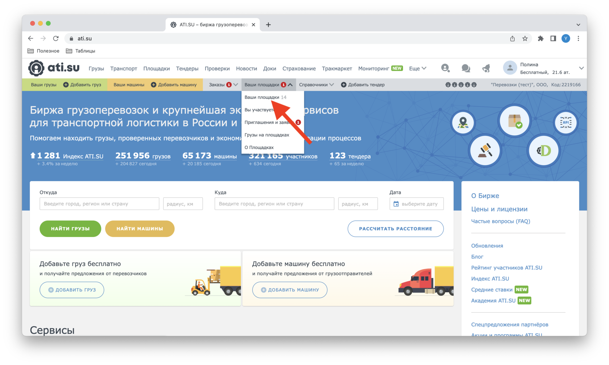Select О Площадках menu entry
Viewport: 609px width, 365px height.
click(273, 148)
